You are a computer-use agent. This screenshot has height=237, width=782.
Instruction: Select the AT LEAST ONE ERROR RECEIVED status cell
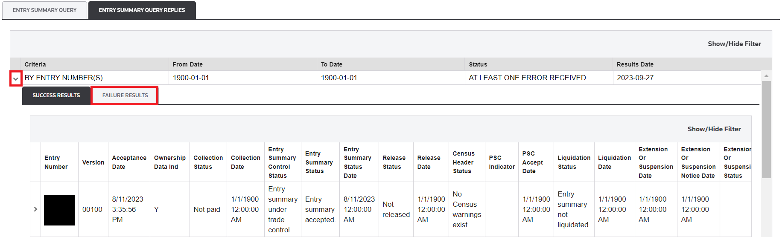[527, 78]
